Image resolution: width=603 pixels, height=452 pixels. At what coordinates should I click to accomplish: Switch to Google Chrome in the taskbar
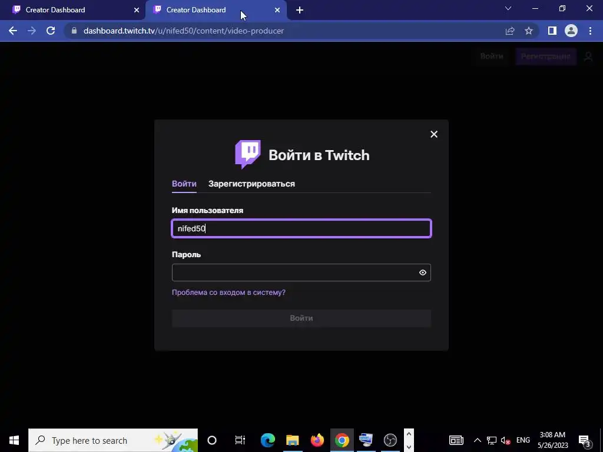[x=342, y=440]
